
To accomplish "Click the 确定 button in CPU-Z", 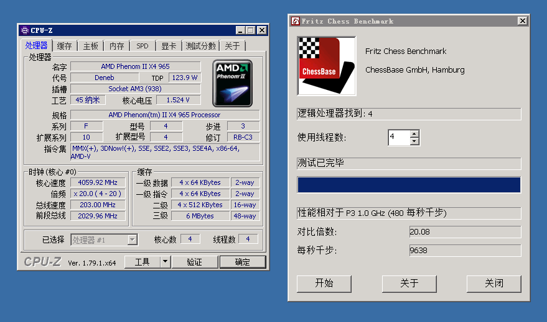I will click(x=243, y=262).
